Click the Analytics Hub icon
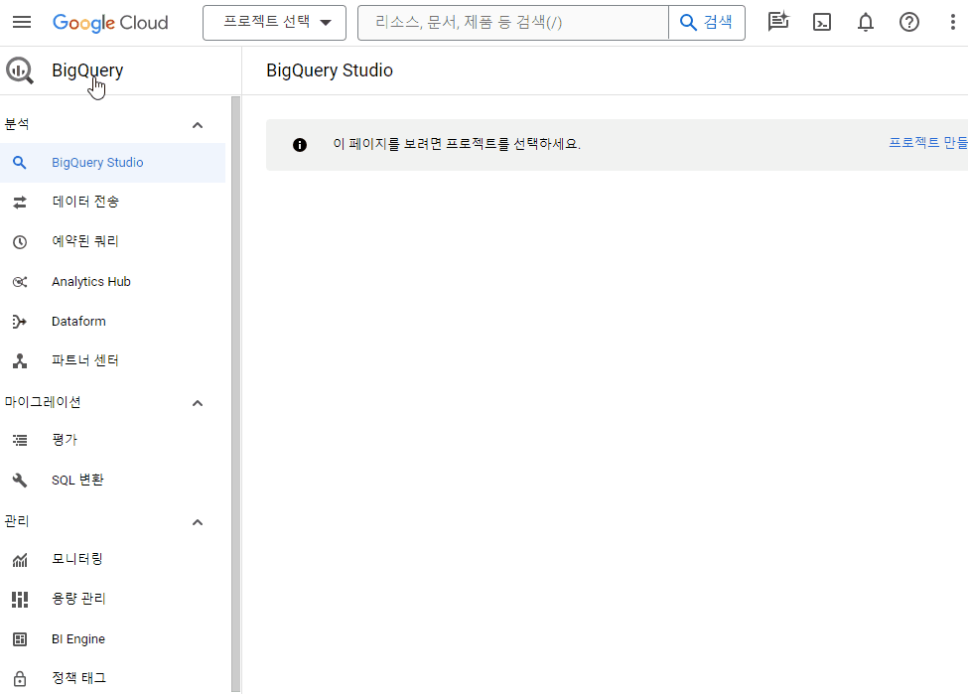Image resolution: width=968 pixels, height=694 pixels. click(20, 282)
